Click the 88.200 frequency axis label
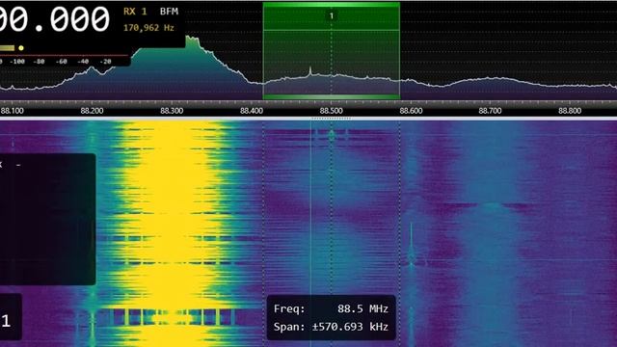Screen dimensions: 617x347 point(93,111)
